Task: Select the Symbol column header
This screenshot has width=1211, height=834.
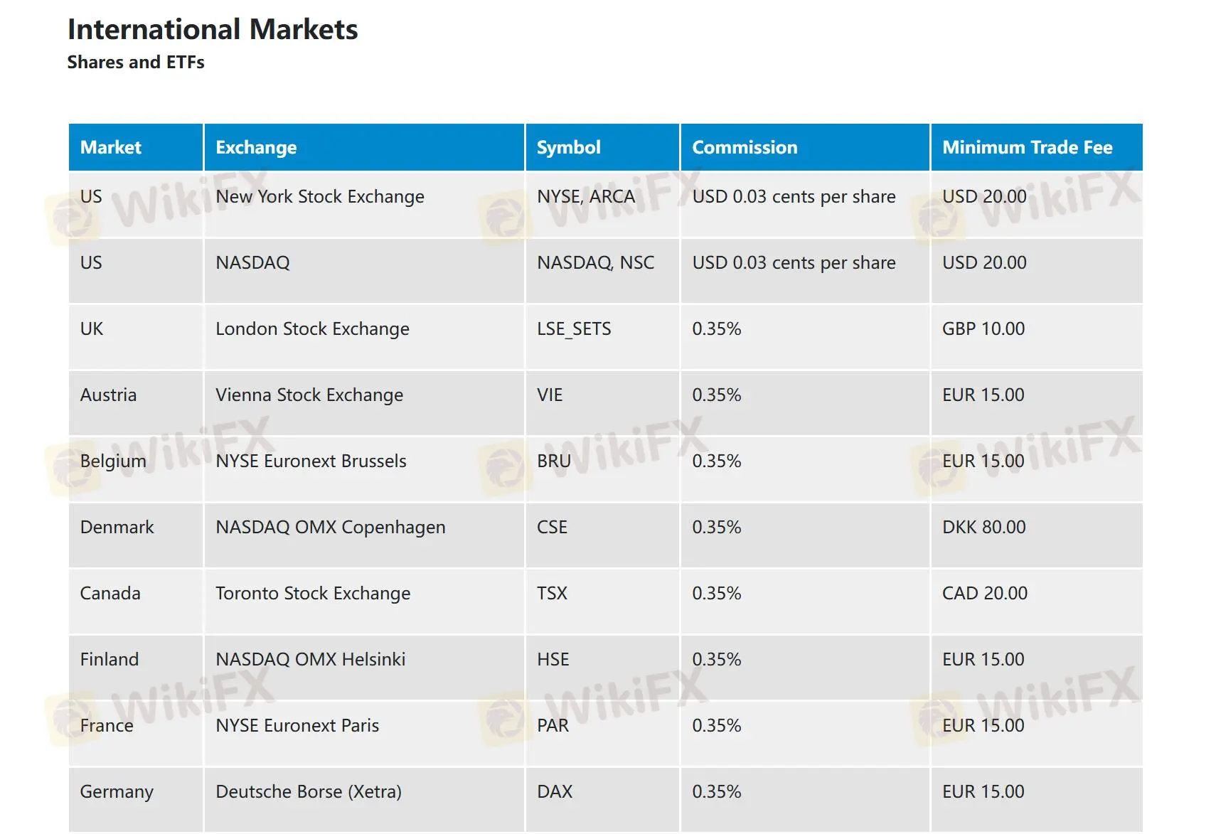Action: 568,147
